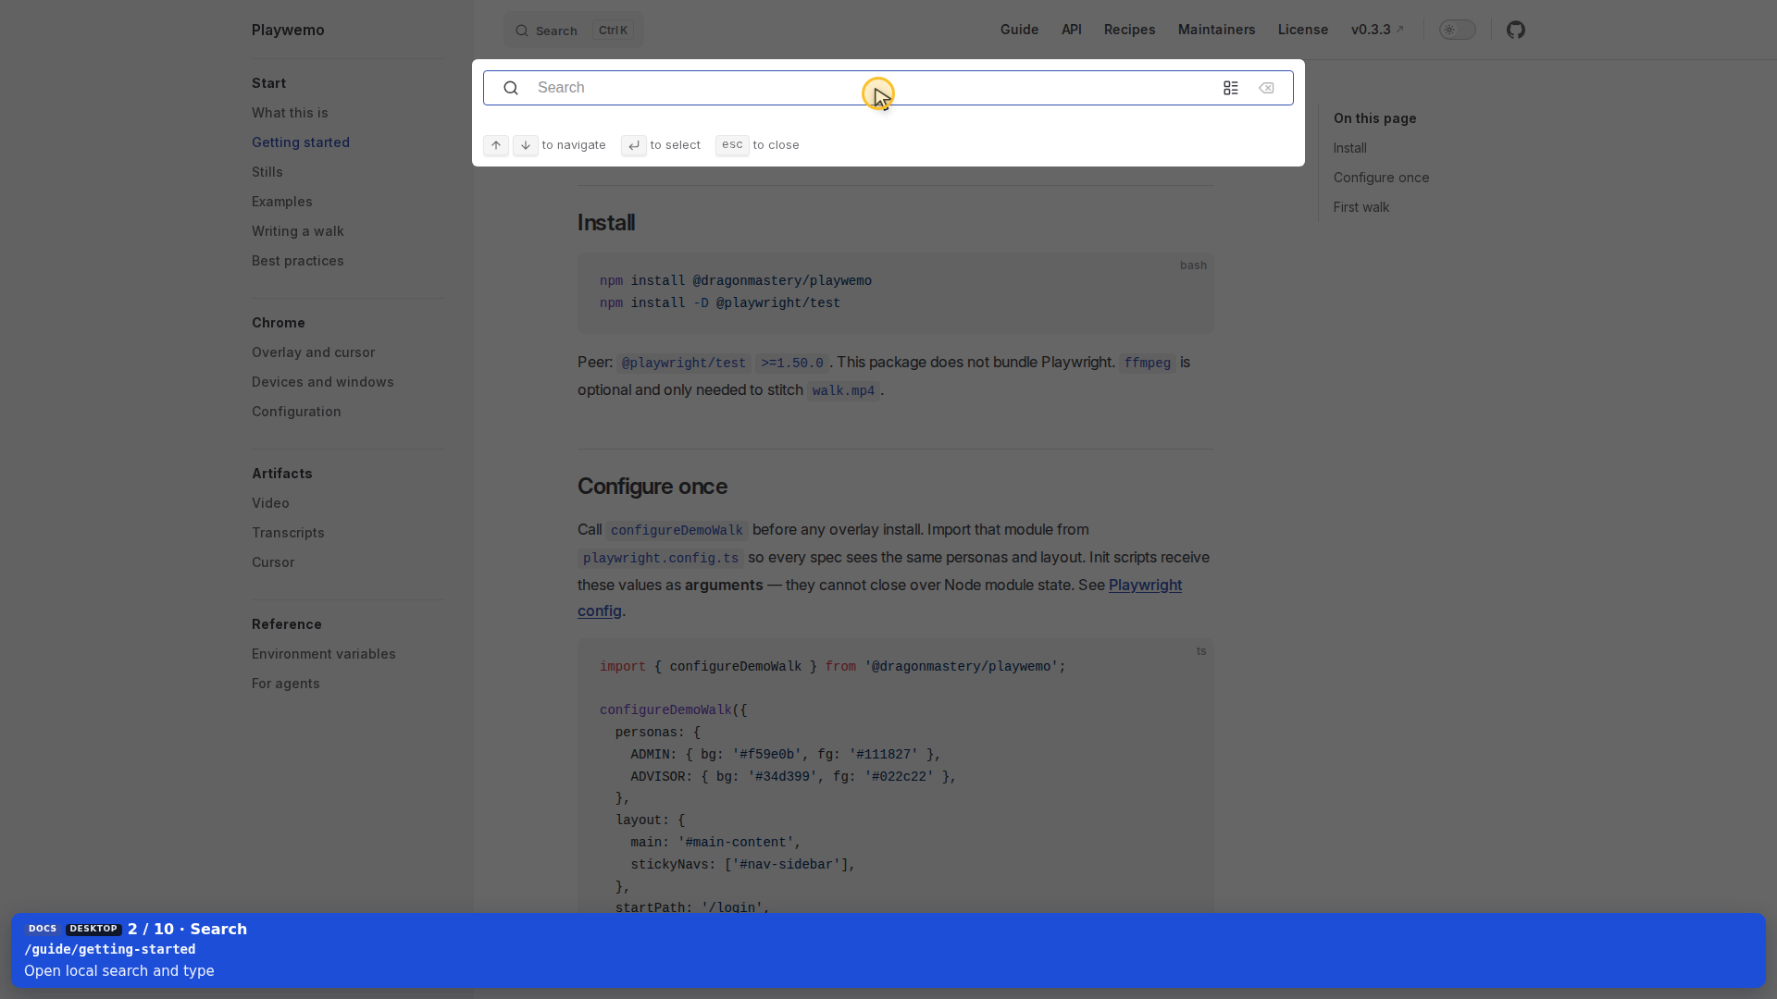The image size is (1777, 999).
Task: Open the v0.3.3 version link
Action: point(1377,30)
